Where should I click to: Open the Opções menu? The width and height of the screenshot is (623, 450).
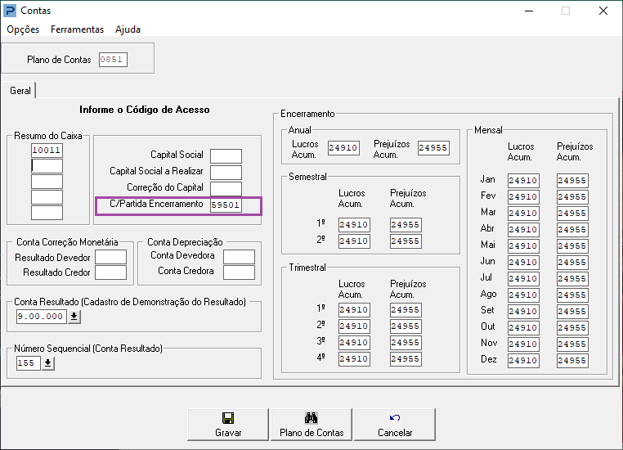23,29
